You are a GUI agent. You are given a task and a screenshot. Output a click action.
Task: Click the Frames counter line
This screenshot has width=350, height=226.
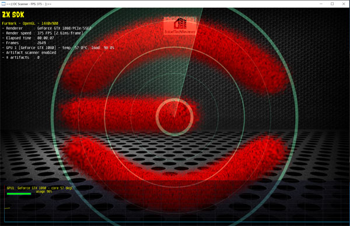(x=24, y=43)
